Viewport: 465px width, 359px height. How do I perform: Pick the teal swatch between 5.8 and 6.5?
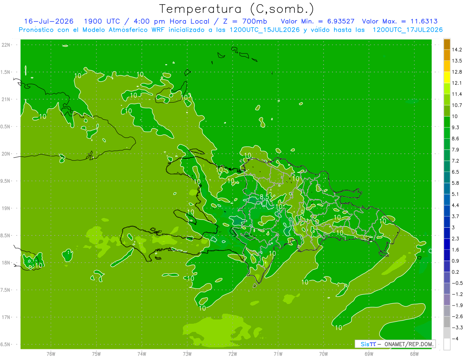[x=447, y=178]
